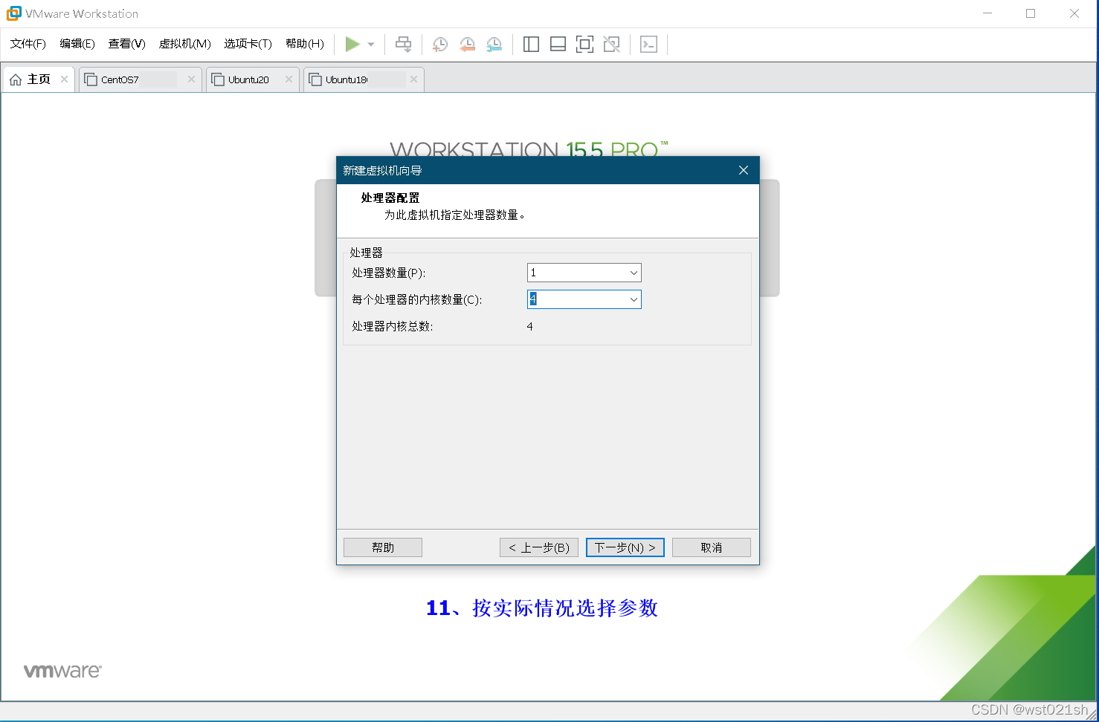Viewport: 1099px width, 722px height.
Task: Open the Snapshot Manager wrench icon
Action: pyautogui.click(x=494, y=45)
